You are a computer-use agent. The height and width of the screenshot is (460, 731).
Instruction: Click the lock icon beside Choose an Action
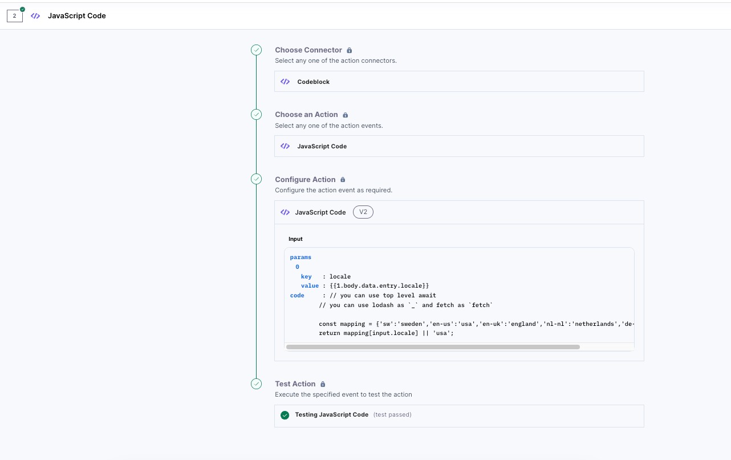[x=346, y=115]
